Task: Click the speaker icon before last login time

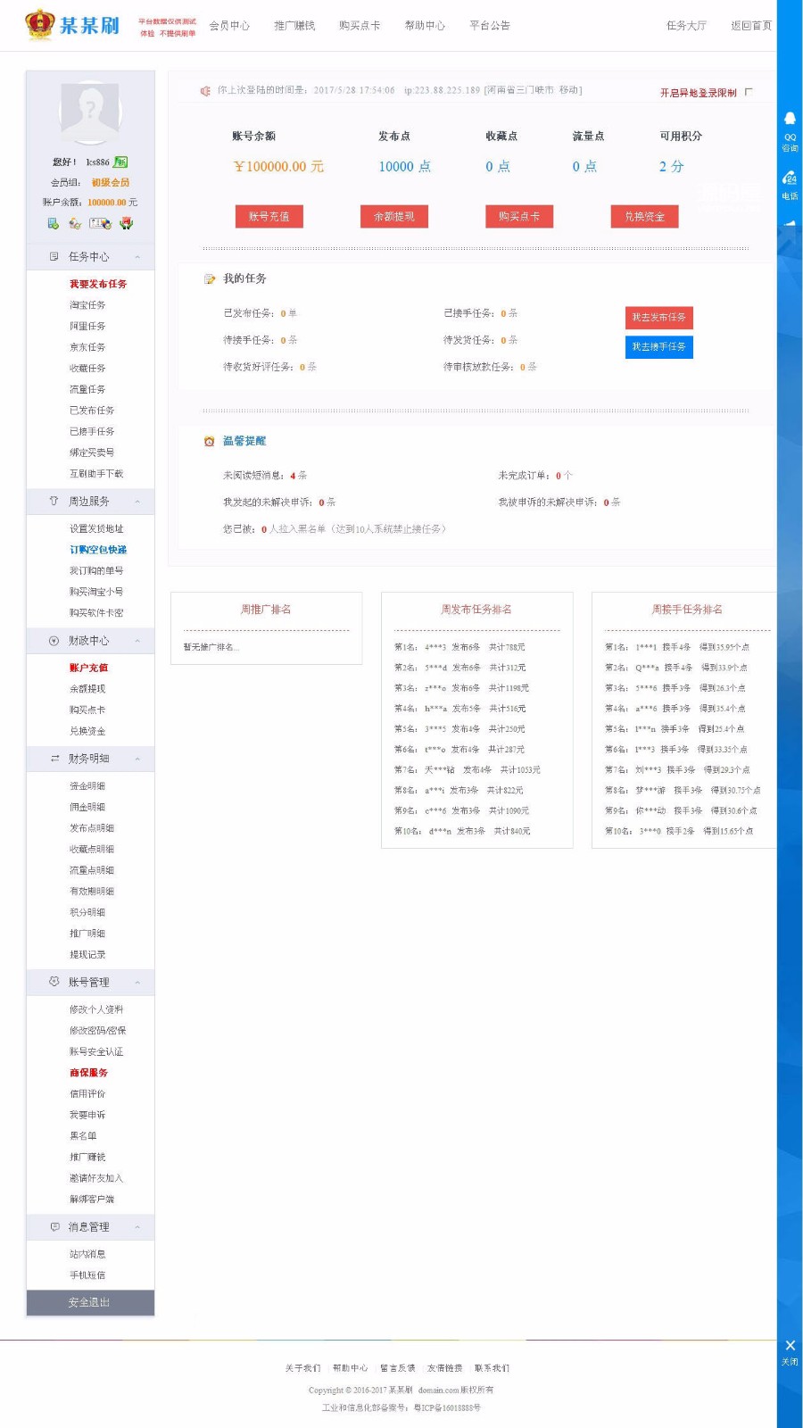Action: [205, 91]
